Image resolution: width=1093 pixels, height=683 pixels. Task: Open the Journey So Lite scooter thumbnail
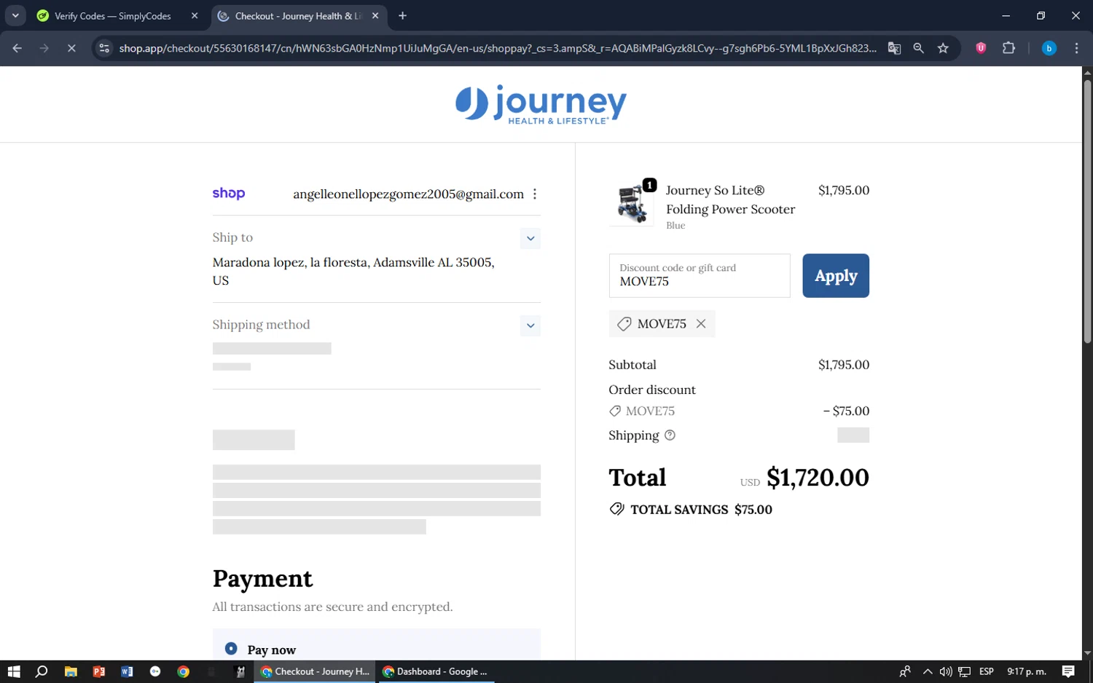pos(631,204)
